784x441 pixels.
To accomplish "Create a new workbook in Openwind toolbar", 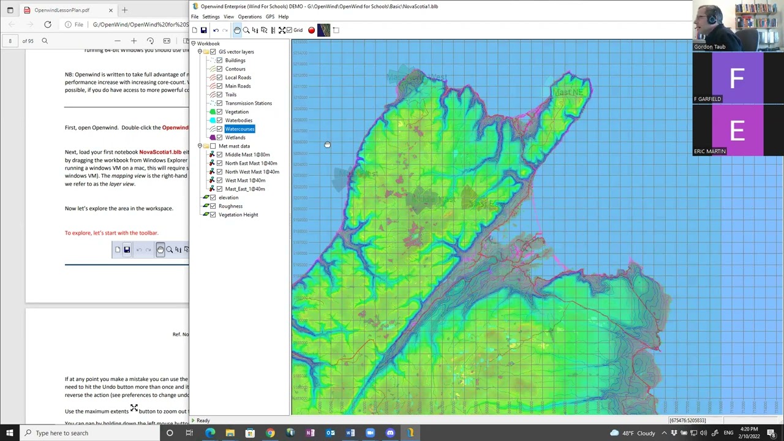I will click(195, 30).
